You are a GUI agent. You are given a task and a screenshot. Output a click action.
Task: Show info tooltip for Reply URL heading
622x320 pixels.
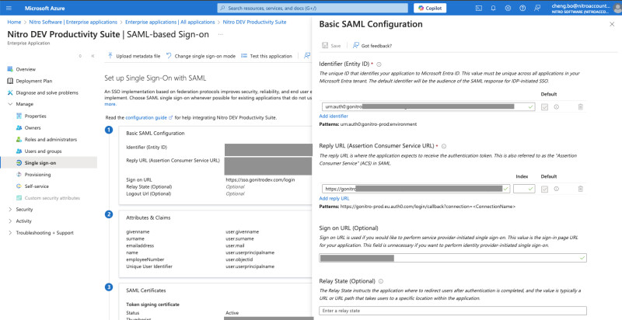tap(444, 146)
